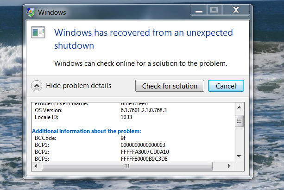Click the Hide problem details label

click(x=78, y=86)
